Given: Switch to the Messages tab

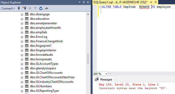Looking at the screenshot, I should 103,79.
